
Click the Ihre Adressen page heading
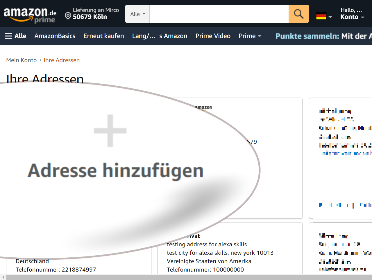(x=45, y=79)
